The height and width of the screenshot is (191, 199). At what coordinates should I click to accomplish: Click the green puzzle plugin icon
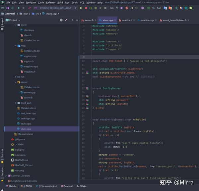[191, 8]
